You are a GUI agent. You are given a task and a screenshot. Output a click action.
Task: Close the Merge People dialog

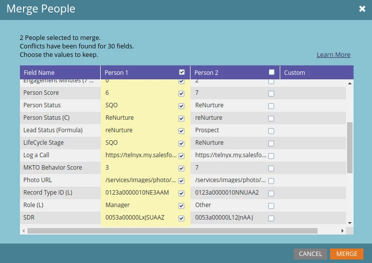pyautogui.click(x=362, y=9)
